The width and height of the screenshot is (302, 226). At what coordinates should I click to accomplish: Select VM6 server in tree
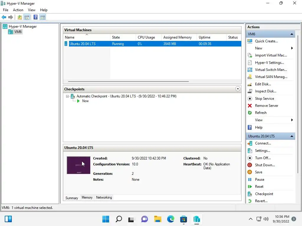(18, 32)
